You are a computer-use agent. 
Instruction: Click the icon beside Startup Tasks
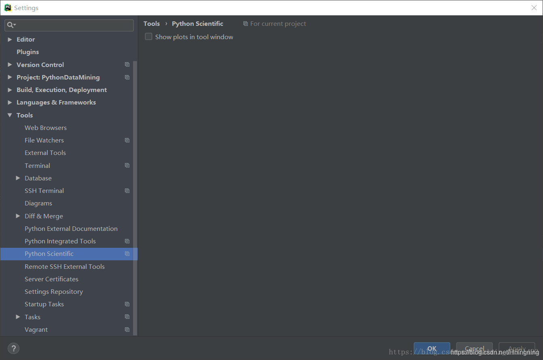pos(127,304)
